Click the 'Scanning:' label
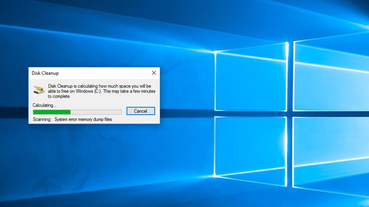This screenshot has width=369, height=207. pyautogui.click(x=42, y=119)
